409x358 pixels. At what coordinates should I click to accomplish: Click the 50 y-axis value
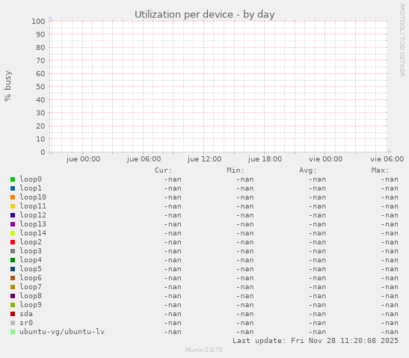(40, 87)
